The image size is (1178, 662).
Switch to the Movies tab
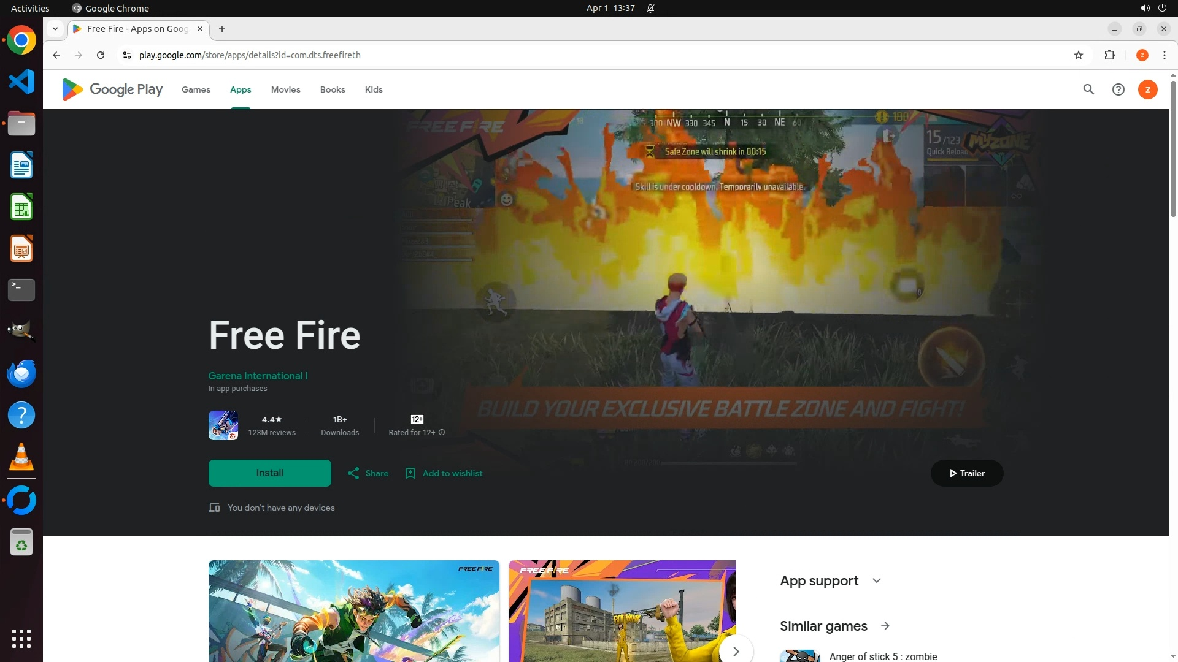pyautogui.click(x=285, y=89)
